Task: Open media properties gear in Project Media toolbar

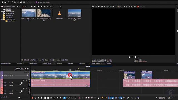Action: point(32,7)
